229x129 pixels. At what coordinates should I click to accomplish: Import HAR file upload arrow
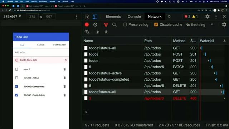coord(98,32)
